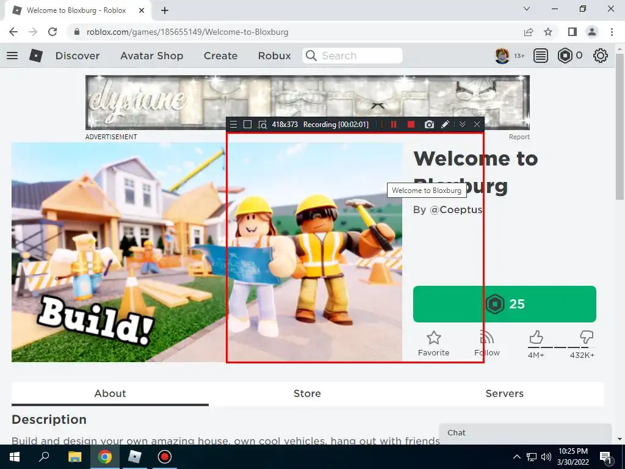Click the browser address bar URL

coord(187,32)
